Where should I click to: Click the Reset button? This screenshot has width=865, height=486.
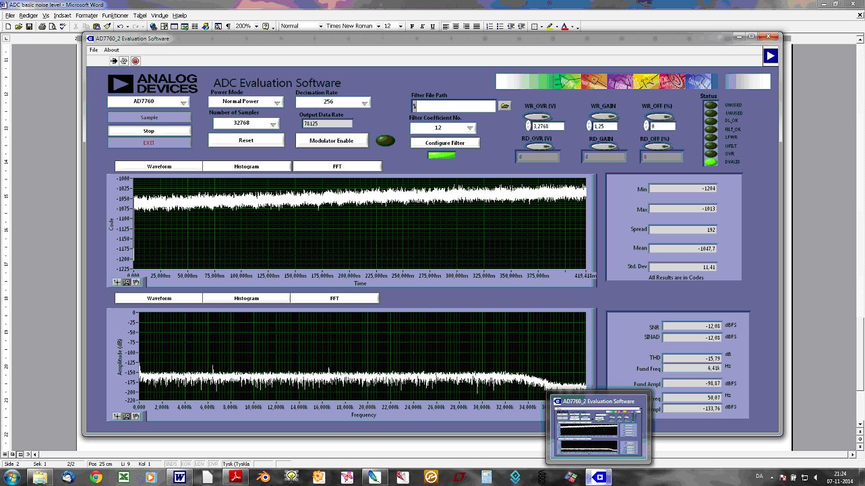246,140
